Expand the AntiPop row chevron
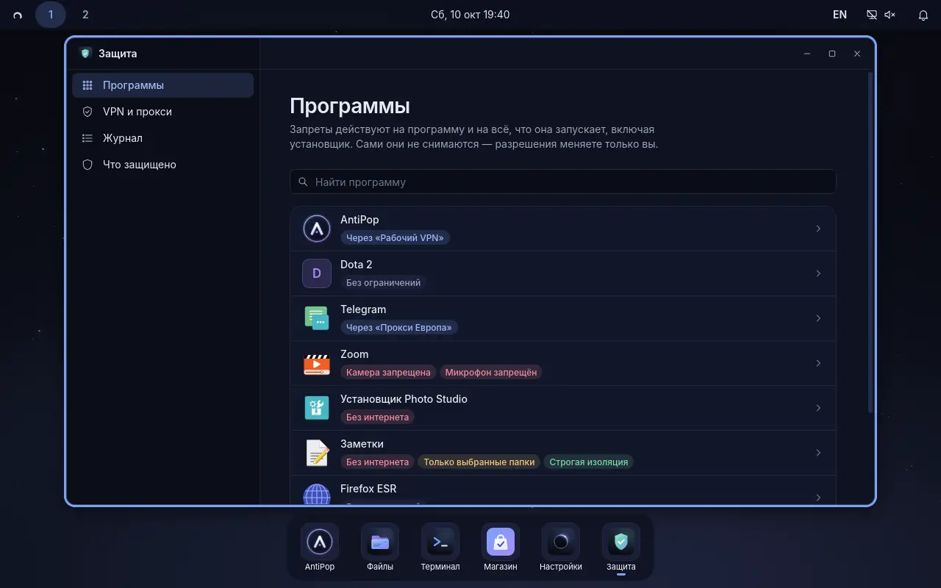941x588 pixels. click(x=818, y=229)
